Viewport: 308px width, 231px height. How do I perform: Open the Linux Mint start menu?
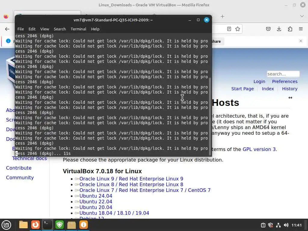click(x=6, y=225)
